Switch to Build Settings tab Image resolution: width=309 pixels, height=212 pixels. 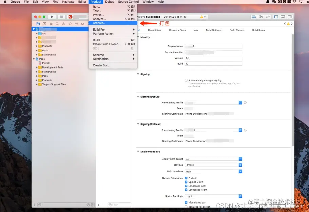point(214,30)
